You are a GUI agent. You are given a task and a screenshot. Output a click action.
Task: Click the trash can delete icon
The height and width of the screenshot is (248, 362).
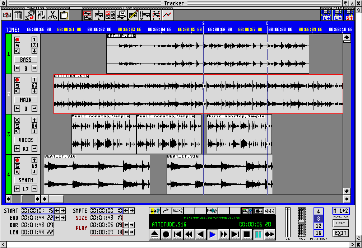click(x=18, y=15)
